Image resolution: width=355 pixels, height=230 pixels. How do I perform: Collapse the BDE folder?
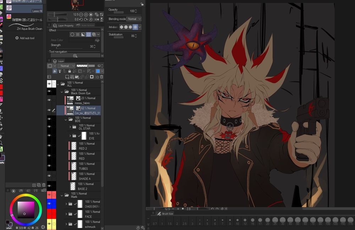66,119
